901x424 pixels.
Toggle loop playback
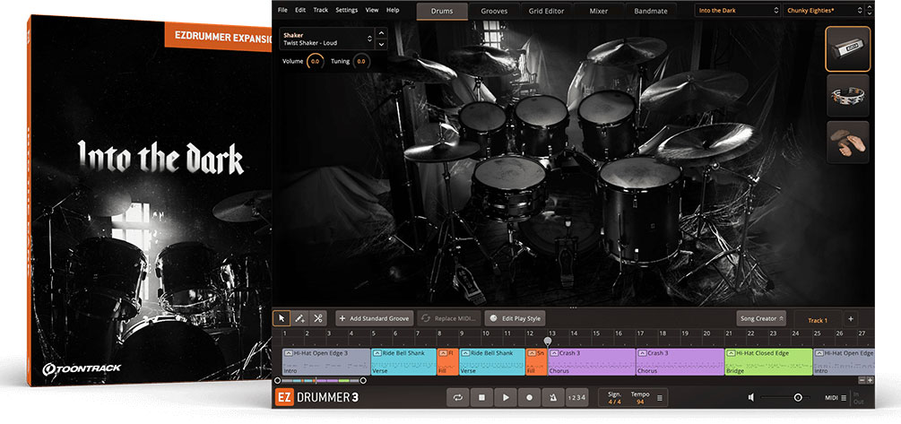point(458,397)
